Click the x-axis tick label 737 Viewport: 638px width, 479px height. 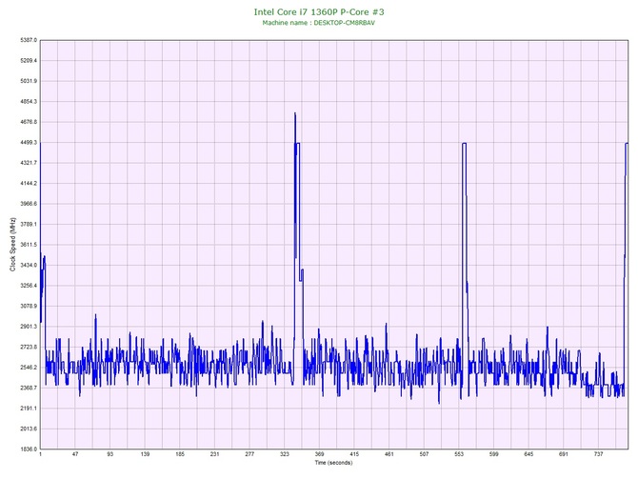coord(599,454)
